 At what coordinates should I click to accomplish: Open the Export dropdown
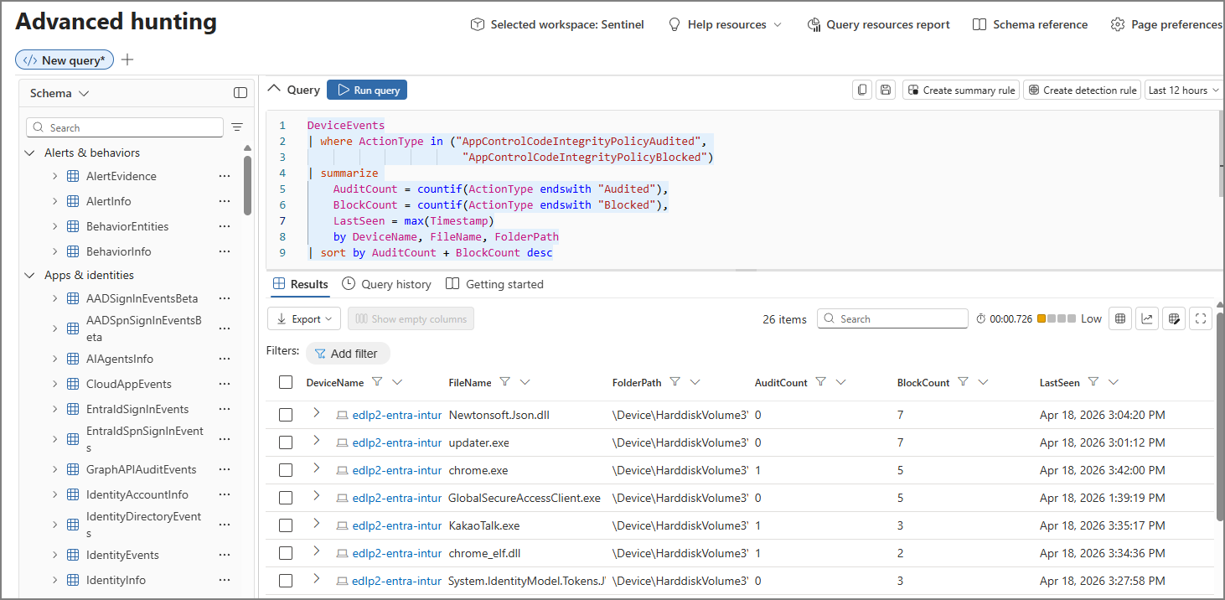(304, 318)
